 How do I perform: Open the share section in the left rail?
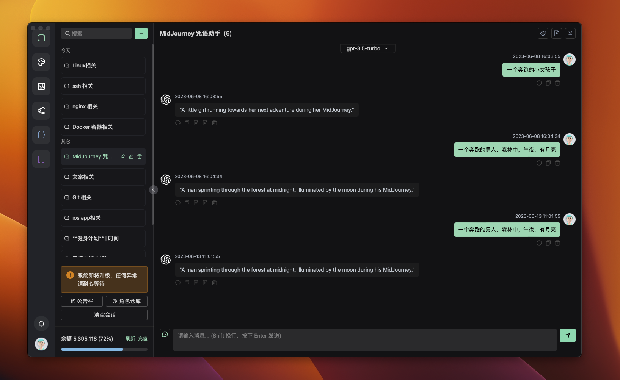(x=41, y=111)
